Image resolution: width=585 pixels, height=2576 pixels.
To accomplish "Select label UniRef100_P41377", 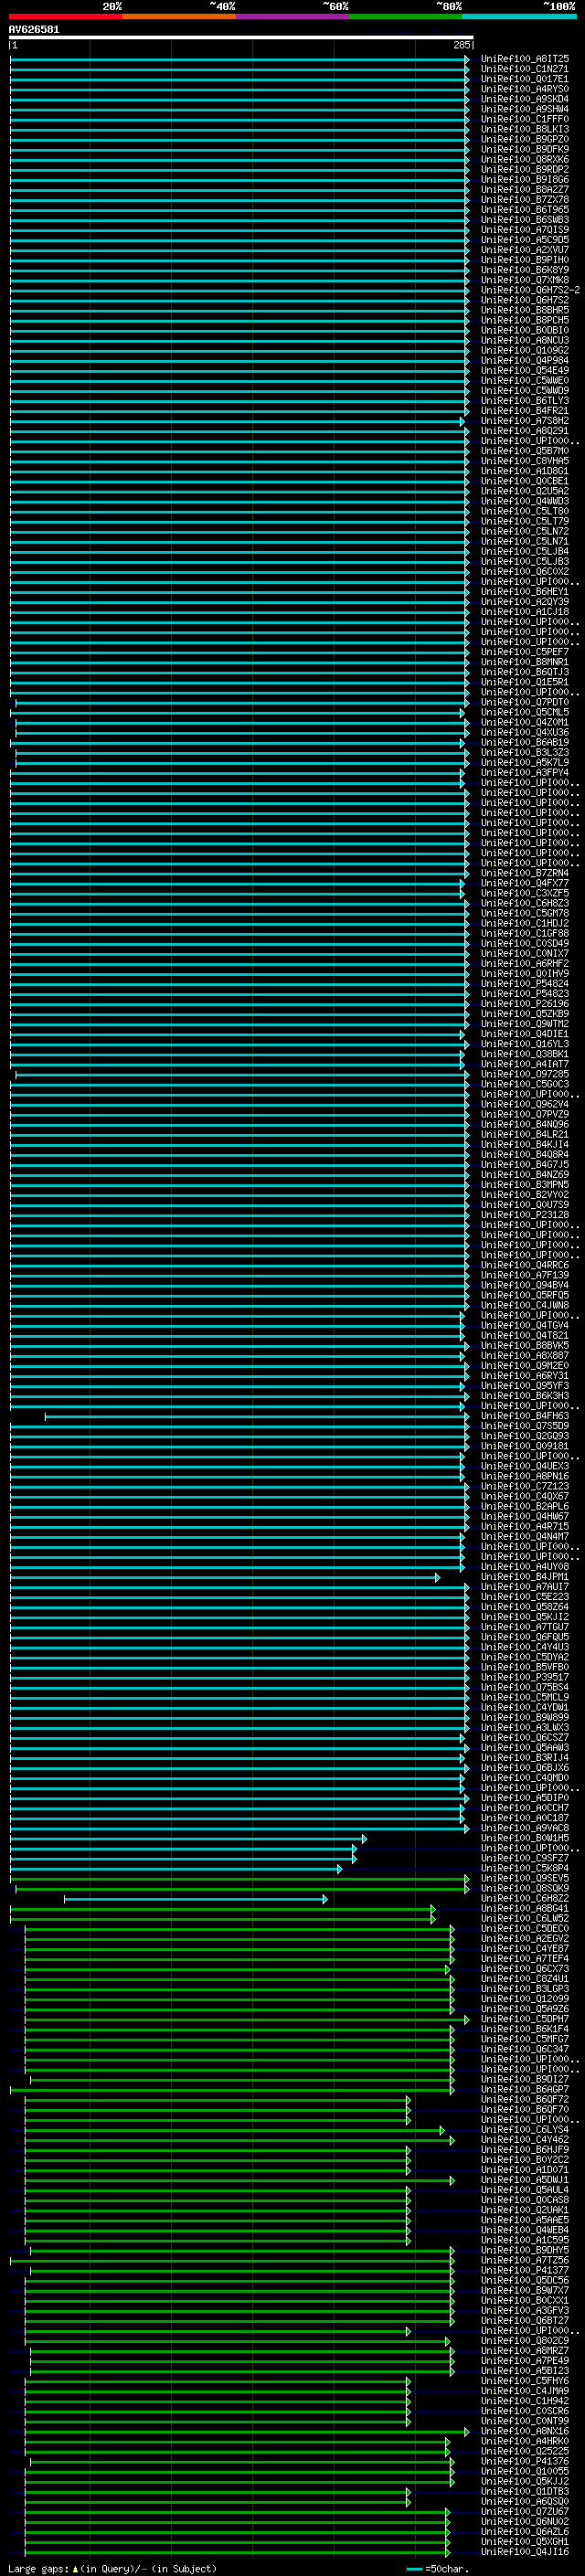I will click(x=525, y=2270).
